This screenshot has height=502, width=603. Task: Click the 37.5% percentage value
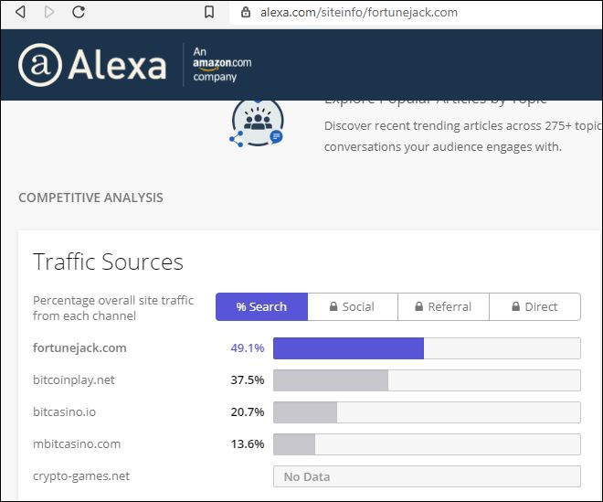(x=248, y=380)
